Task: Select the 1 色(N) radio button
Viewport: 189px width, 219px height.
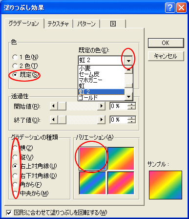Action: pyautogui.click(x=25, y=57)
